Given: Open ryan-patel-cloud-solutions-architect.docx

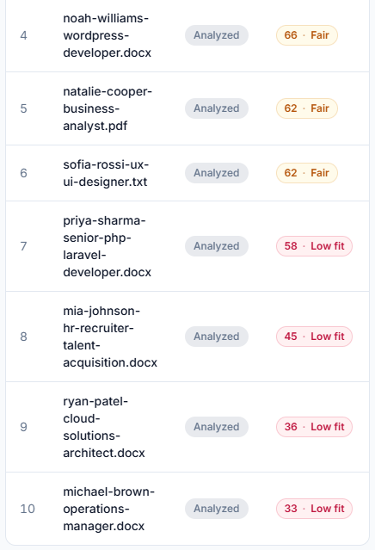Looking at the screenshot, I should pos(104,427).
